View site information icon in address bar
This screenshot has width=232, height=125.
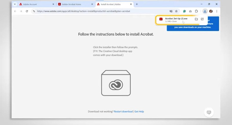(x=34, y=11)
